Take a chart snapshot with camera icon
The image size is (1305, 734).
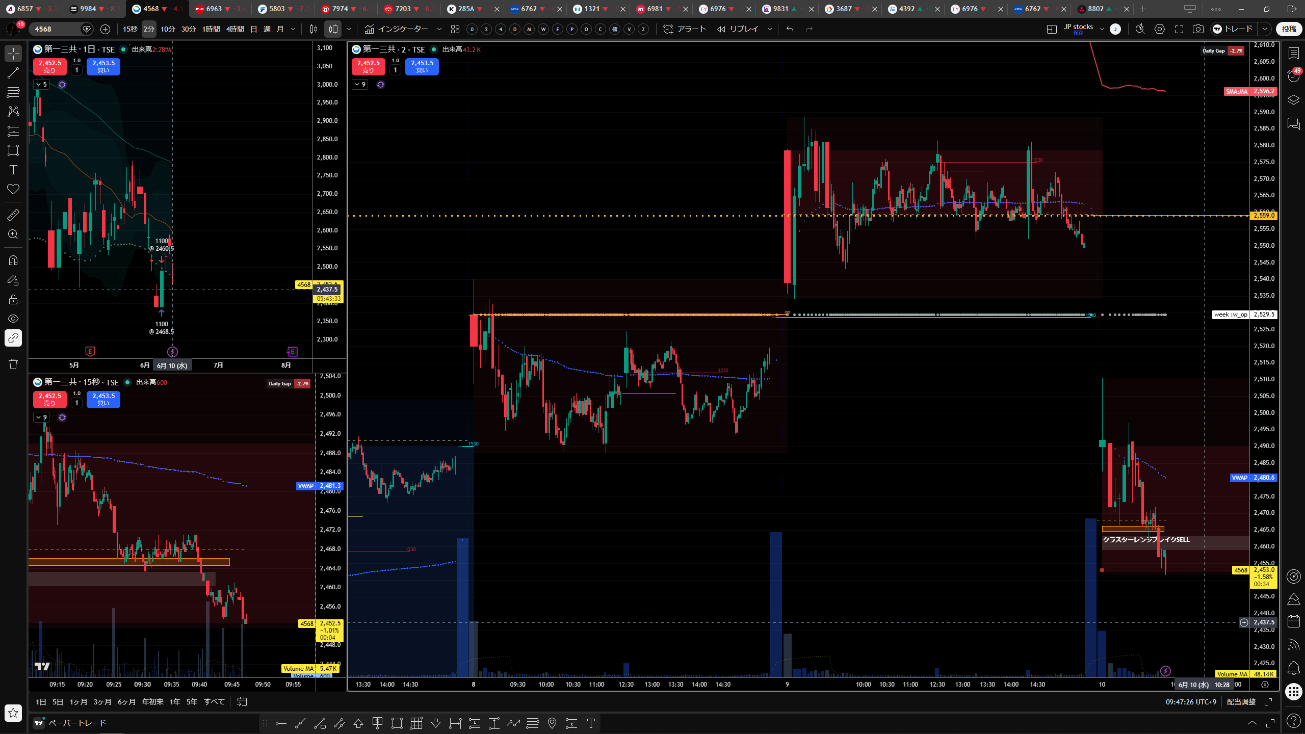tap(1198, 29)
